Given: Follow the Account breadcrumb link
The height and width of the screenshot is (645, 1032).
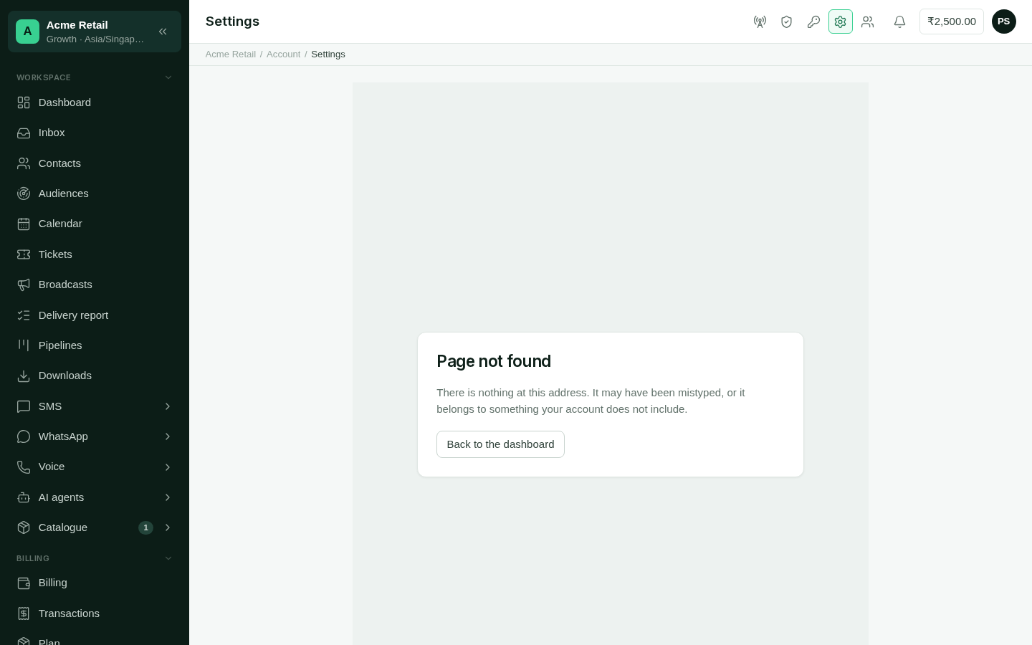Looking at the screenshot, I should [283, 54].
